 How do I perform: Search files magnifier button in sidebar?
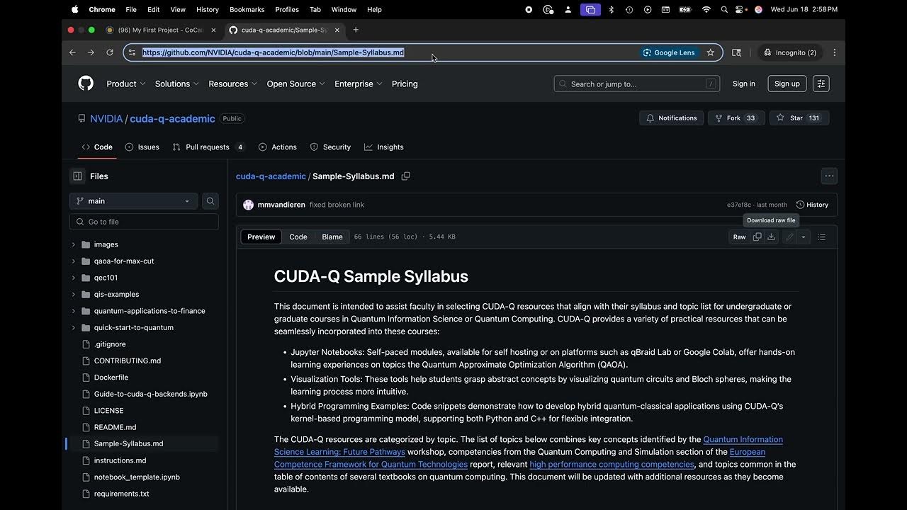click(x=210, y=201)
